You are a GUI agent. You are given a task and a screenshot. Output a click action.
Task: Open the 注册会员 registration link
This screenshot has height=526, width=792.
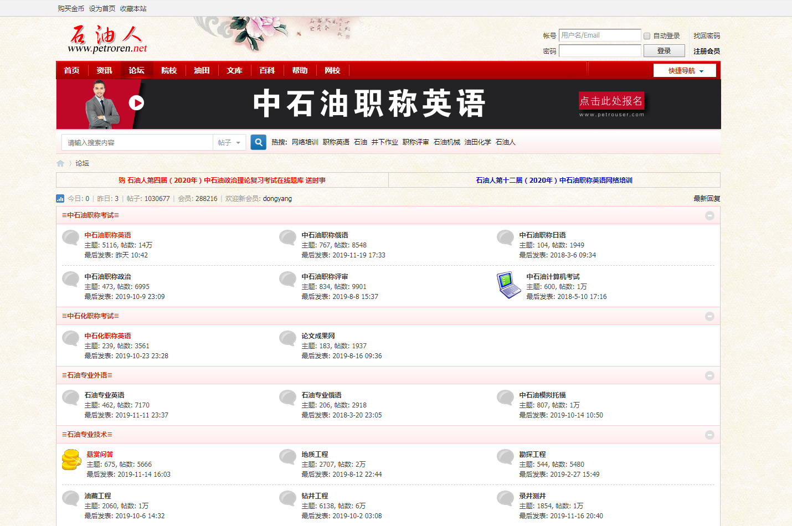coord(707,51)
